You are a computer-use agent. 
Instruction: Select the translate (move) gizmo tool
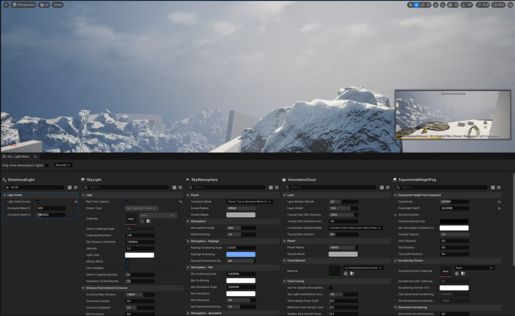(x=416, y=5)
